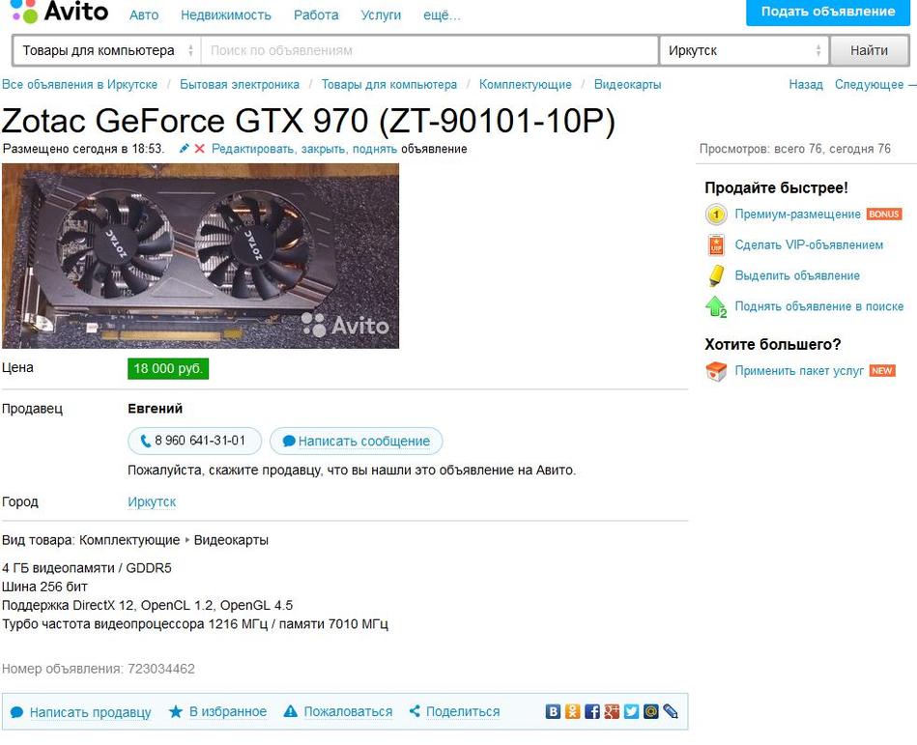
Task: Click the Размещено сегодня в 18:53 text
Action: click(83, 149)
